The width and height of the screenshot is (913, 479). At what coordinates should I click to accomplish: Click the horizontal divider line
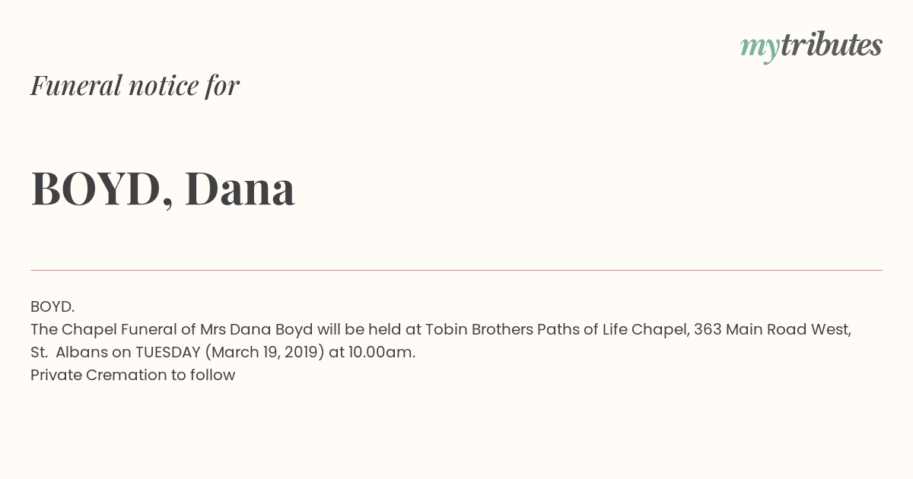point(456,270)
